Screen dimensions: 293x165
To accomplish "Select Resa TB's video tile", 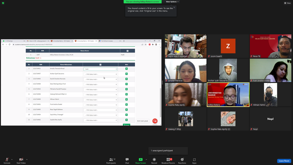I will point(271,46).
